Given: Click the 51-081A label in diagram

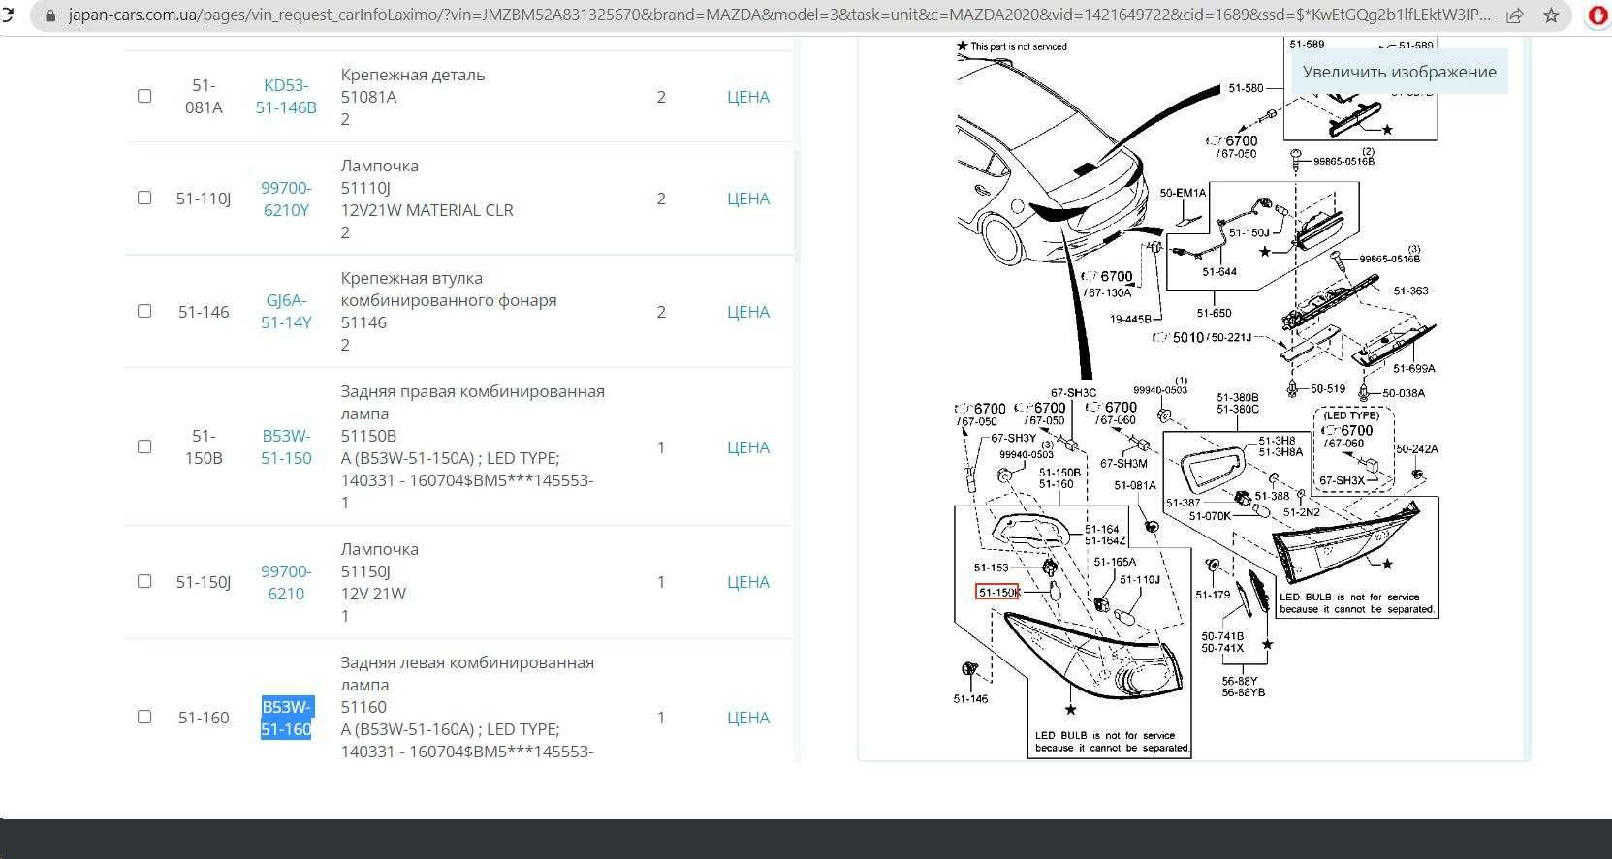Looking at the screenshot, I should click(x=1135, y=486).
